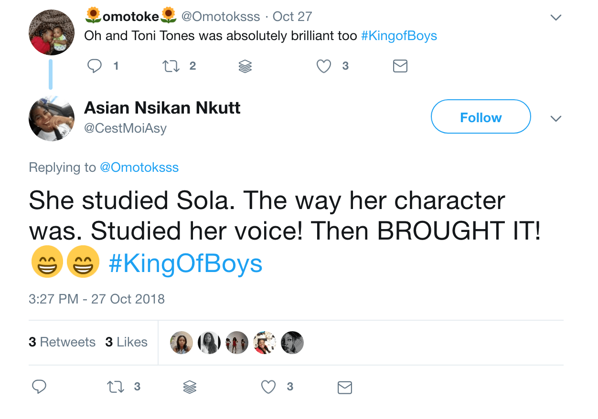View the list of 3 Retweets
Screen dimensions: 598x419
62,342
